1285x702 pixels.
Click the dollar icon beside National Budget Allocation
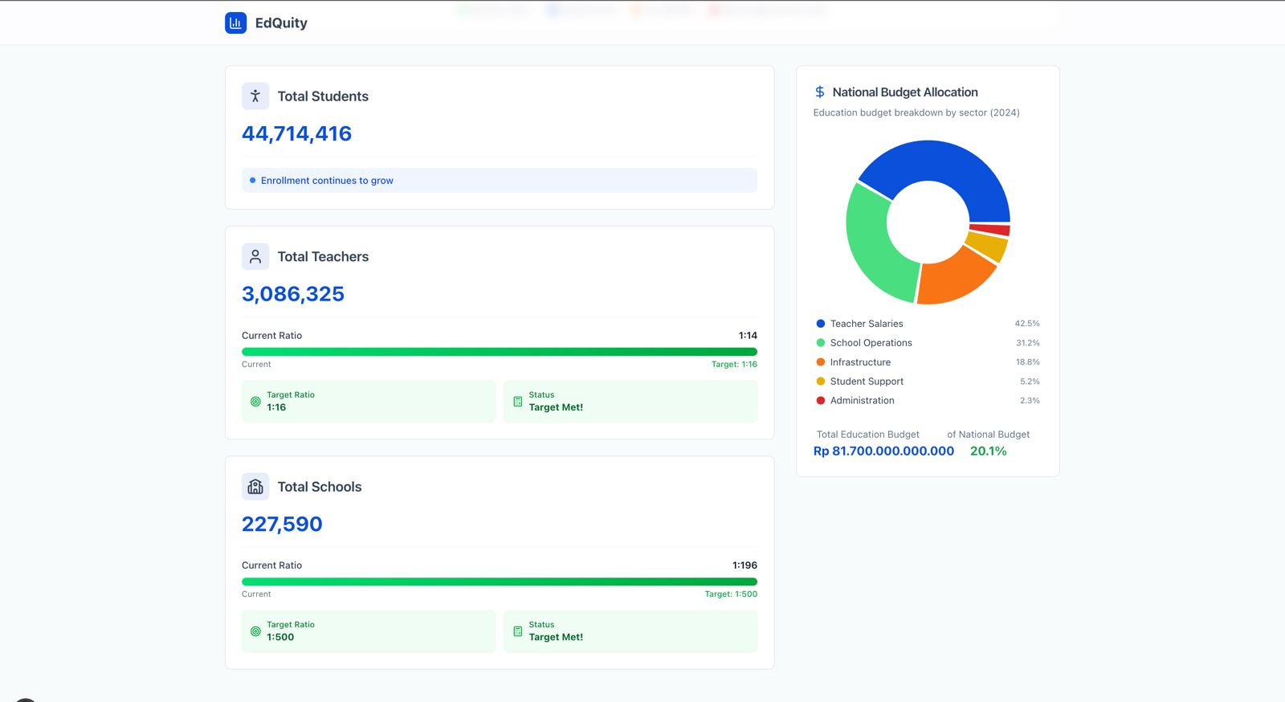coord(820,92)
